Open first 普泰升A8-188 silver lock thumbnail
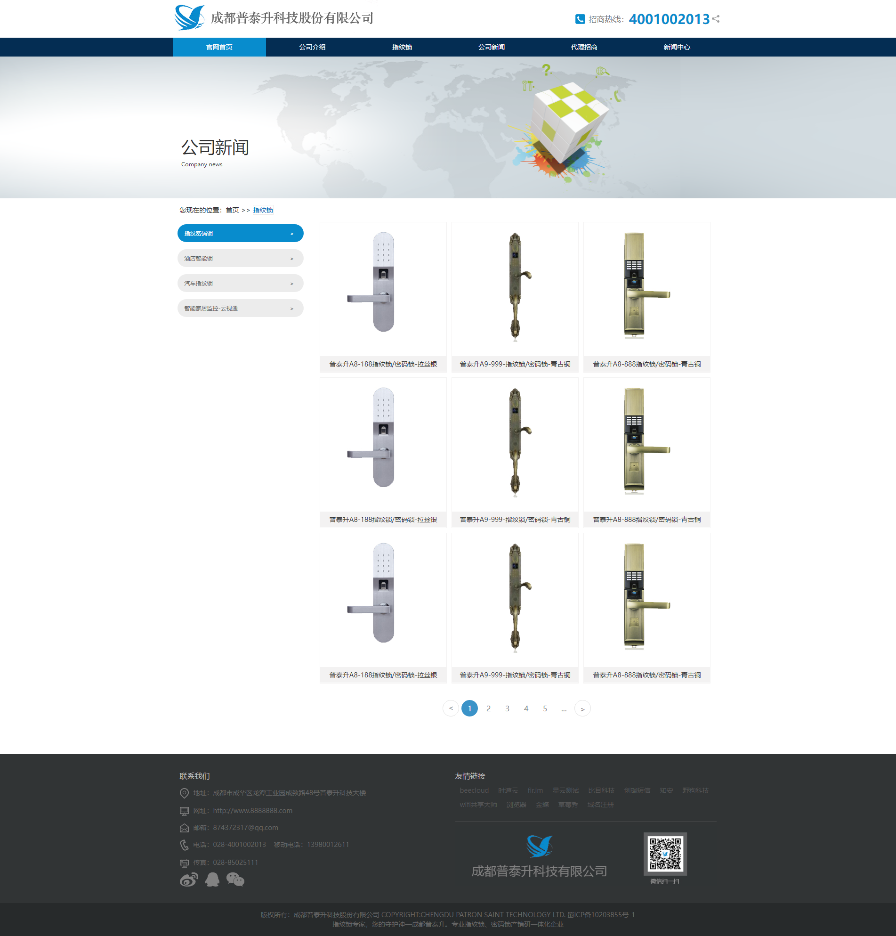 click(x=383, y=288)
